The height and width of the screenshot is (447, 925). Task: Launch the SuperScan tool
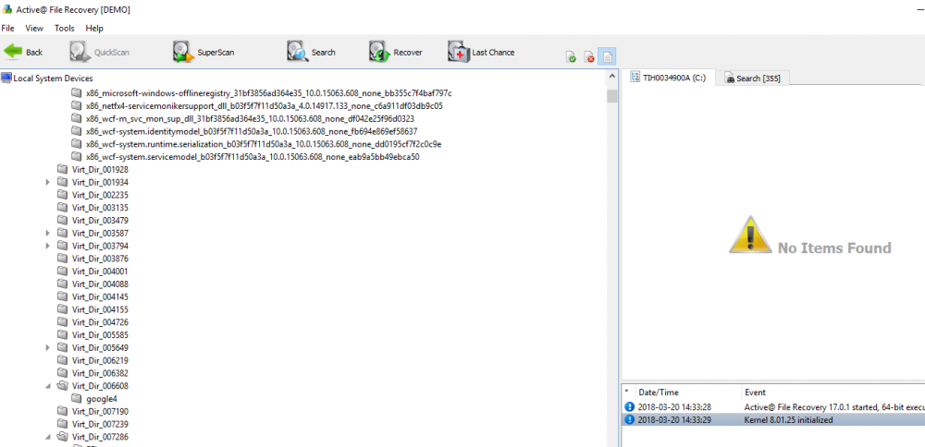pos(204,53)
